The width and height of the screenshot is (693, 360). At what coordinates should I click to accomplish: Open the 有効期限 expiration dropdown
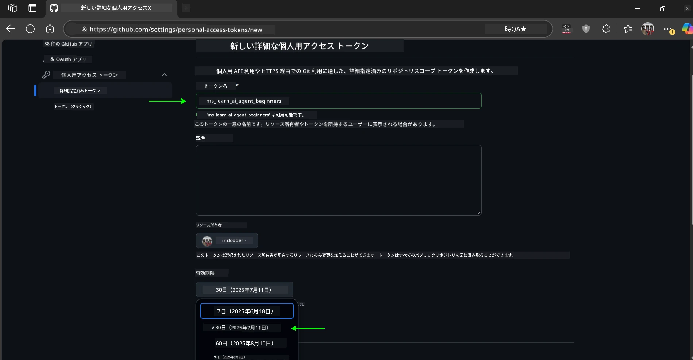[244, 289]
